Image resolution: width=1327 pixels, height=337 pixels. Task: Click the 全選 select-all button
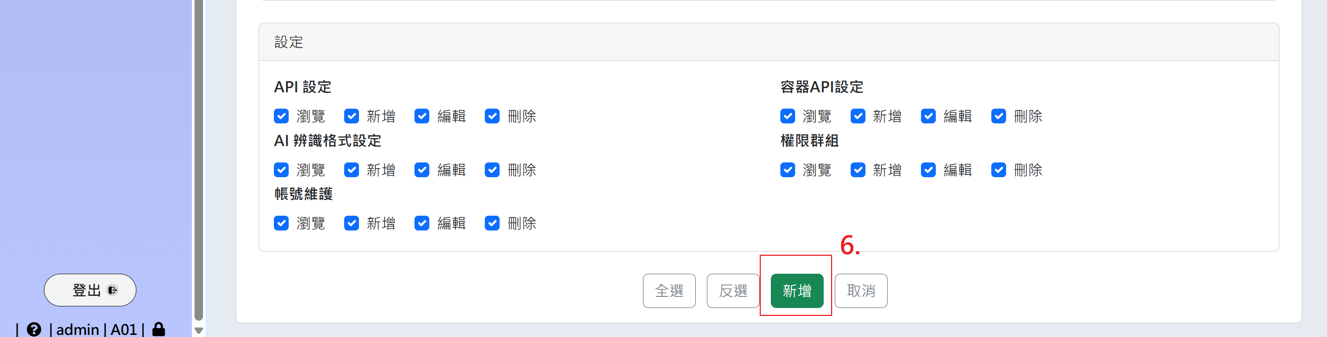pos(669,291)
